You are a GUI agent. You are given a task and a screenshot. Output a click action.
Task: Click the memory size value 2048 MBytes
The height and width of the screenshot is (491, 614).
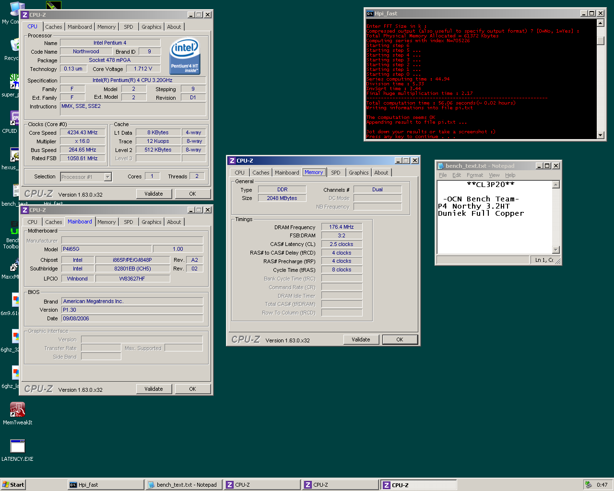[x=282, y=199]
